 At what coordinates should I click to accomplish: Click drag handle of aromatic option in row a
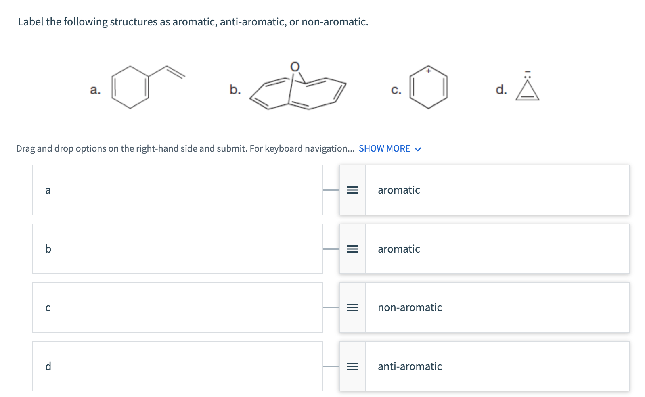tap(352, 190)
